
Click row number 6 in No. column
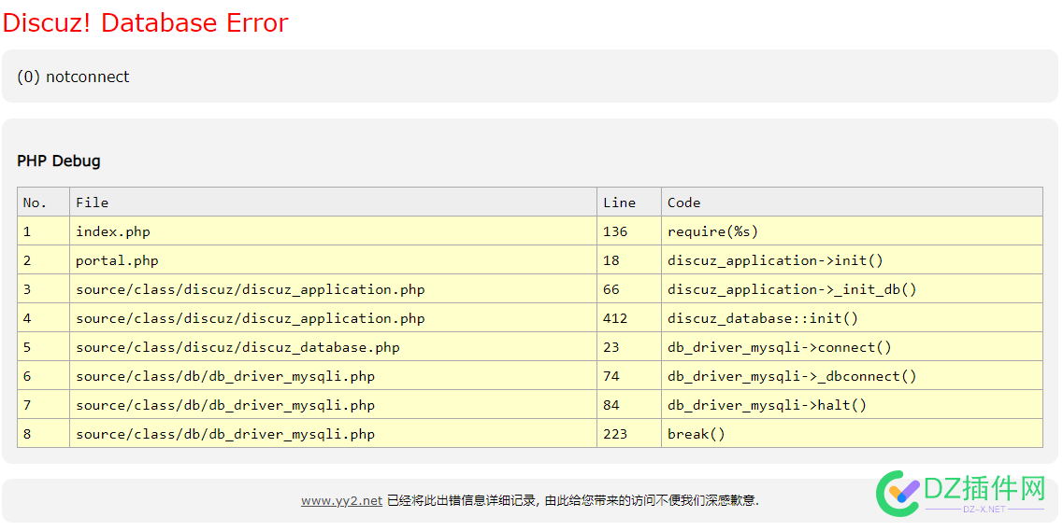pos(43,376)
